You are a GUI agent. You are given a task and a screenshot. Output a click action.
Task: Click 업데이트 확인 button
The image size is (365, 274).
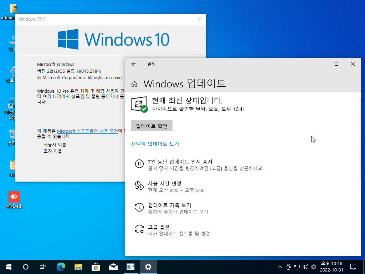tap(151, 126)
